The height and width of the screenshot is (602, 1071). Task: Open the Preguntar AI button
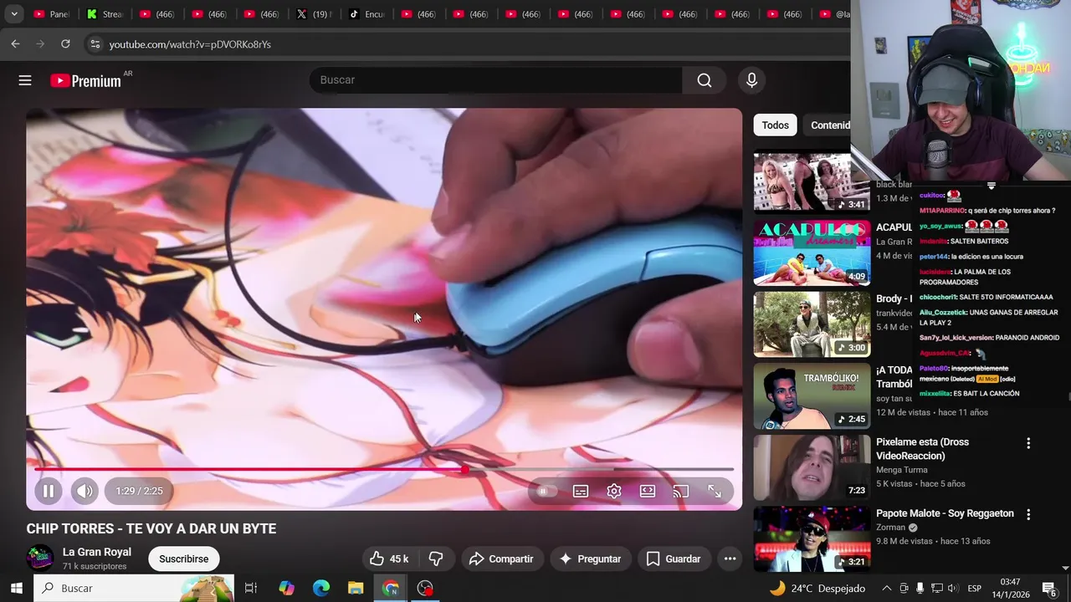pyautogui.click(x=590, y=559)
